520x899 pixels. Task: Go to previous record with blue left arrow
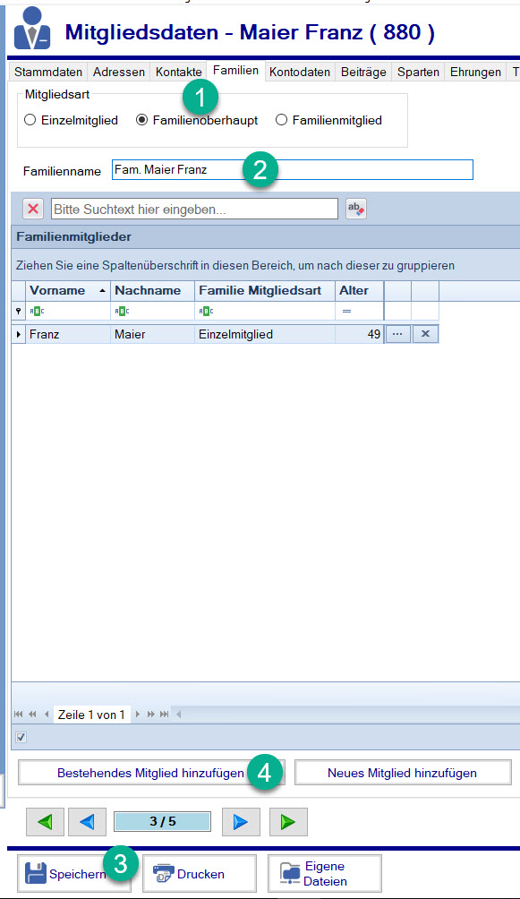coord(87,822)
